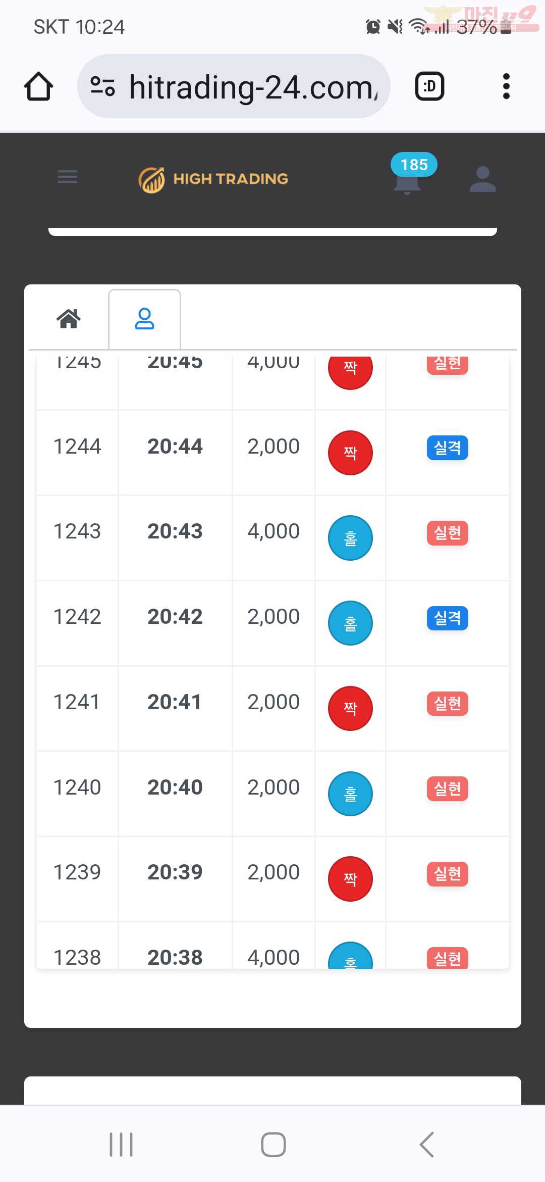The width and height of the screenshot is (545, 1182).
Task: Tap the red 짝 circle in row 1244
Action: coord(350,453)
